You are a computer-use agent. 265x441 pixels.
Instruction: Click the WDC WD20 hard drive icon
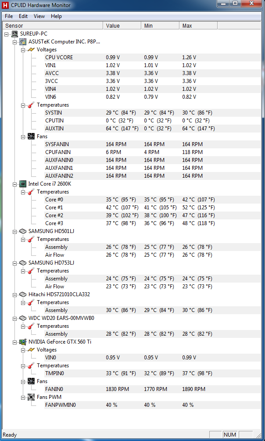(x=23, y=318)
